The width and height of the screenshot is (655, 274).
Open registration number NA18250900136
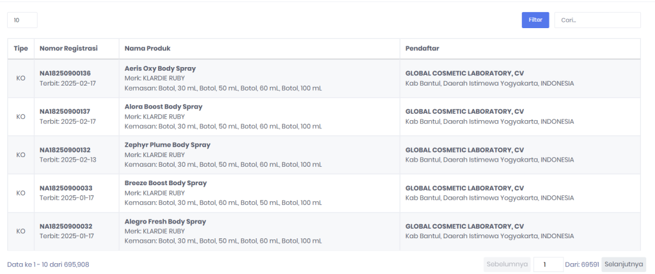coord(65,73)
